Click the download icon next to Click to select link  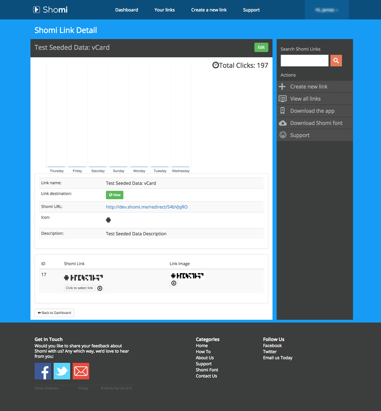(100, 288)
